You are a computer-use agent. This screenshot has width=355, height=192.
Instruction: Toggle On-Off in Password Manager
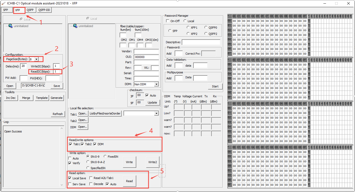coord(168,21)
